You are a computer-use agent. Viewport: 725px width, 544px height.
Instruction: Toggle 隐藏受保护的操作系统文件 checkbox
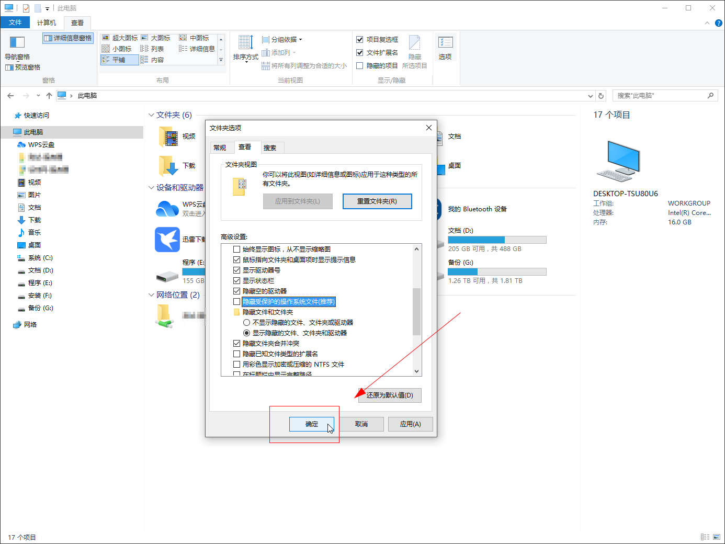coord(237,302)
